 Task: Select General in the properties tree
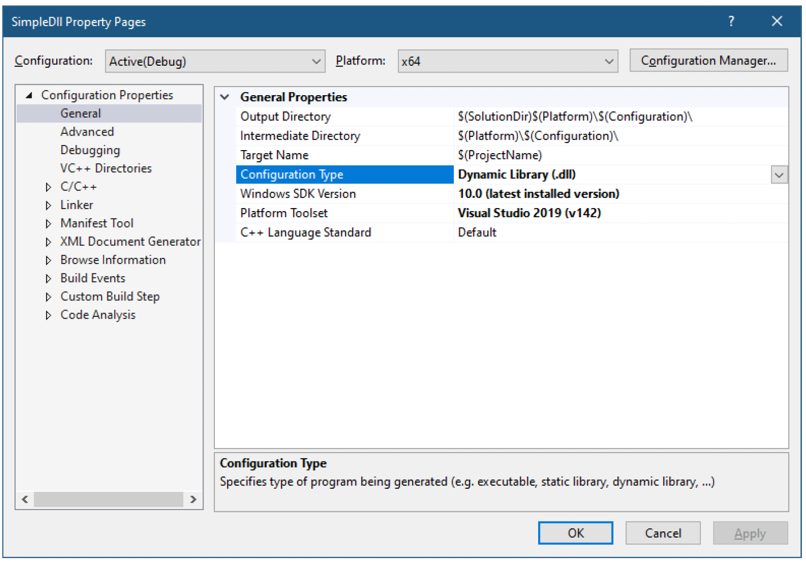point(81,113)
